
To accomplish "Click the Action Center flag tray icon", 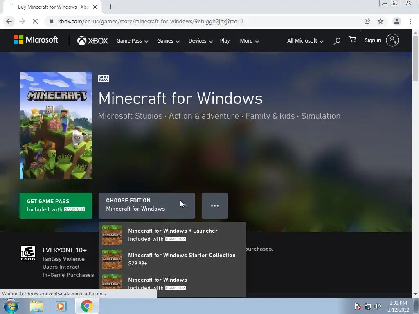I will click(358, 306).
